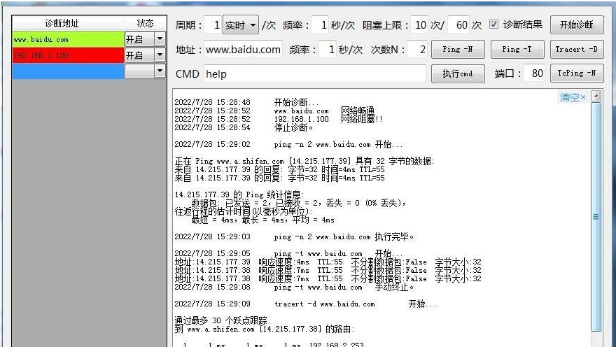This screenshot has height=347, width=616.
Task: Click 清空× to clear the log
Action: pyautogui.click(x=573, y=97)
